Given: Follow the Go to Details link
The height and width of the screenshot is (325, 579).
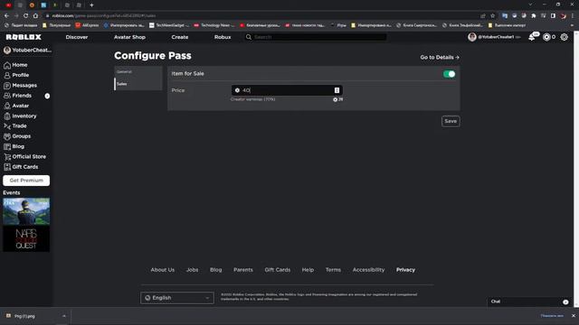Looking at the screenshot, I should (x=440, y=58).
